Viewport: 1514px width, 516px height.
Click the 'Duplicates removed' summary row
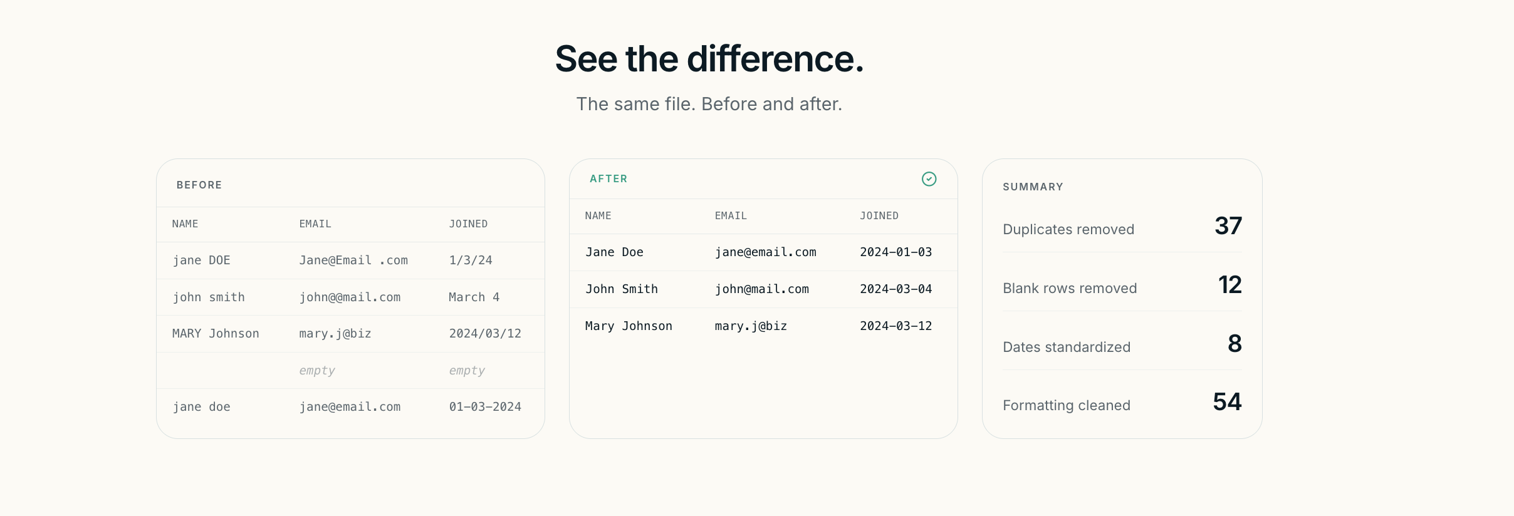point(1122,227)
